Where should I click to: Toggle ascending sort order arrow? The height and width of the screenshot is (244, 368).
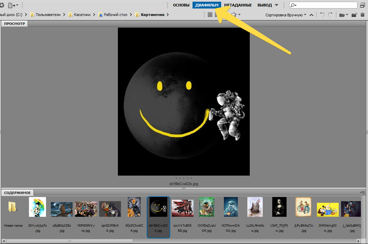click(x=311, y=15)
